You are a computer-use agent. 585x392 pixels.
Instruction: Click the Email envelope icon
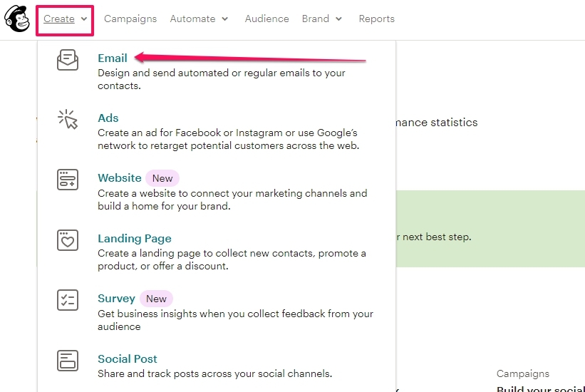pyautogui.click(x=68, y=60)
